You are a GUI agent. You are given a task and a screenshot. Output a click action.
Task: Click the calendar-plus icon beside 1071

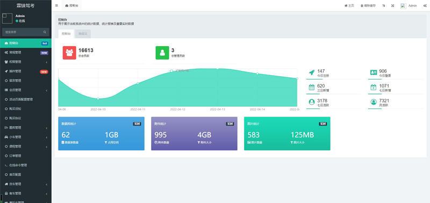(x=374, y=88)
